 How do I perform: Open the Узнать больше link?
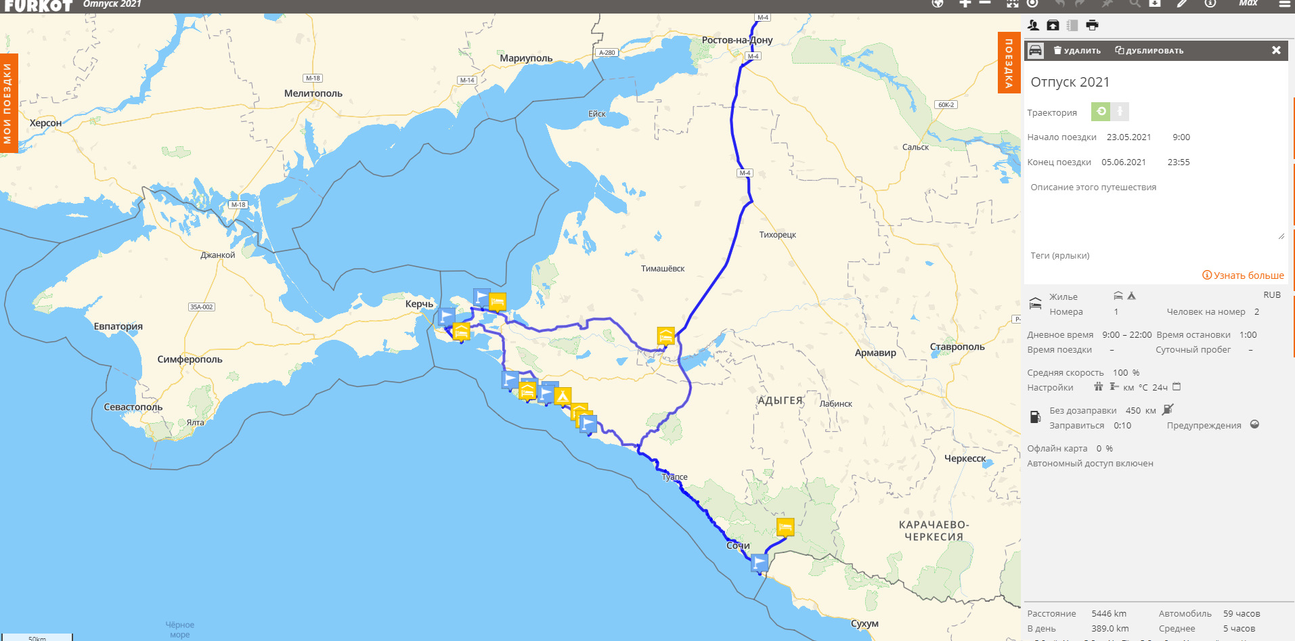1243,275
